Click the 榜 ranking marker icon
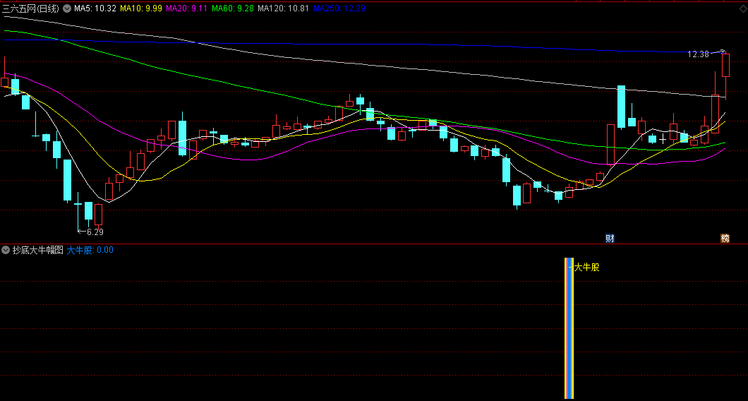 coord(725,238)
